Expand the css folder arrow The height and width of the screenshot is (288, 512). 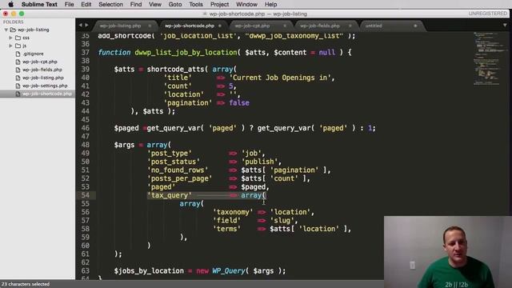(10, 38)
